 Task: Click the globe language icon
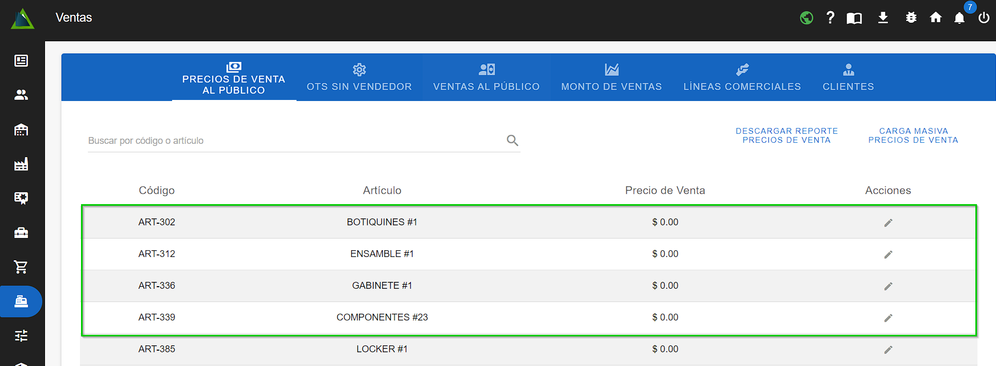pos(806,18)
